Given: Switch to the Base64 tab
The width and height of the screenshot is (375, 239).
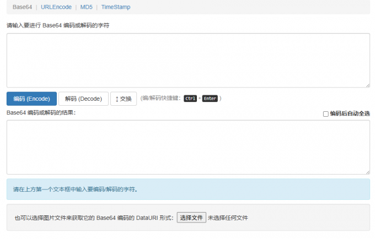Looking at the screenshot, I should tap(23, 7).
